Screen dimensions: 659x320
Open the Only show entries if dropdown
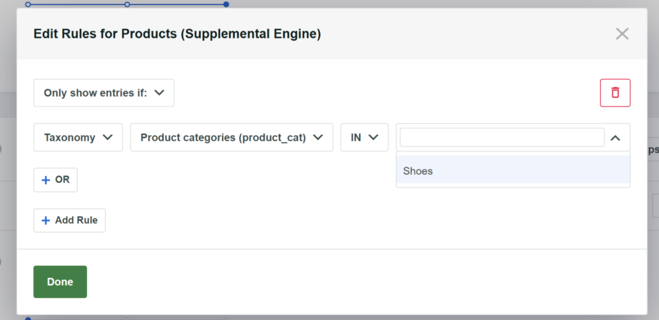[104, 93]
